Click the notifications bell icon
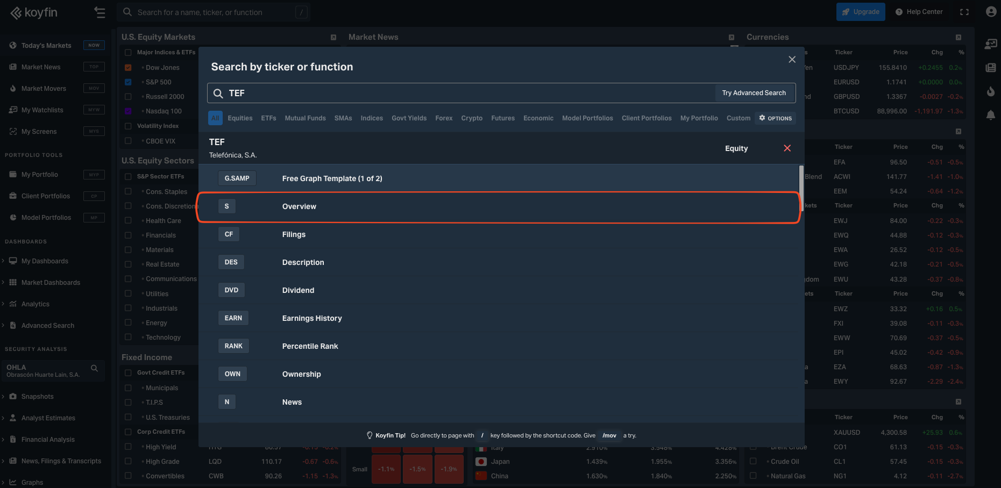 pyautogui.click(x=990, y=115)
